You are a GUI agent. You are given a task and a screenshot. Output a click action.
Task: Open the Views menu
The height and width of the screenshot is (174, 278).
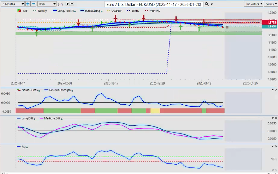coord(271,4)
